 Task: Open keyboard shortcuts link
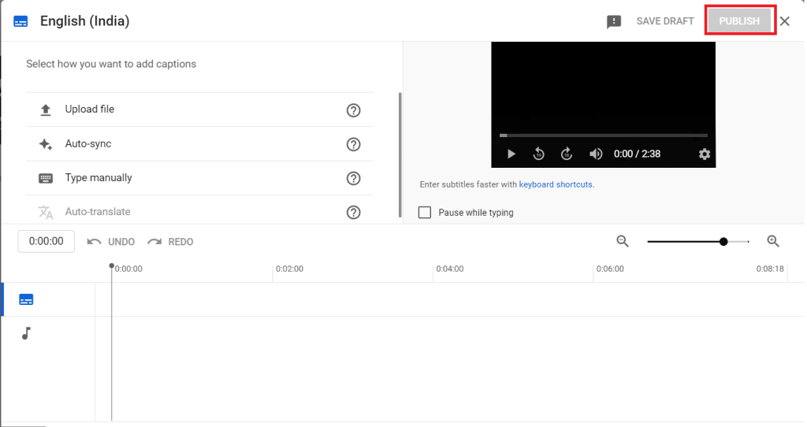coord(556,184)
